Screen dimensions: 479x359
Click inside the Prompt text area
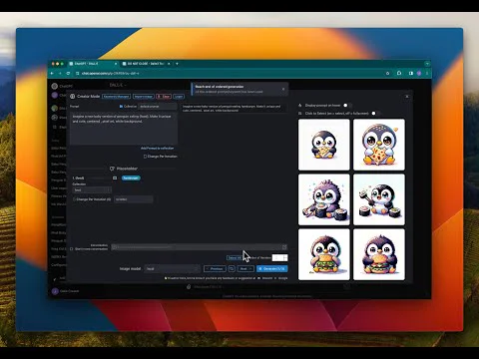[x=124, y=129]
